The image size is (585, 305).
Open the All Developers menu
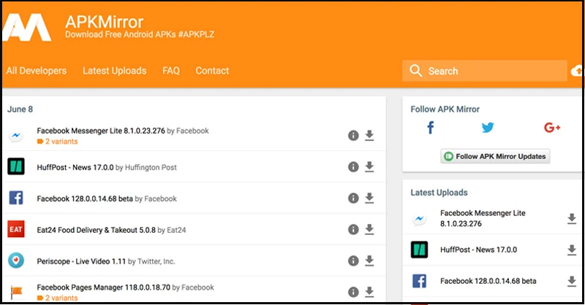(x=36, y=71)
